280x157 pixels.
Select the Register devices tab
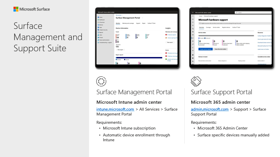[226, 28]
